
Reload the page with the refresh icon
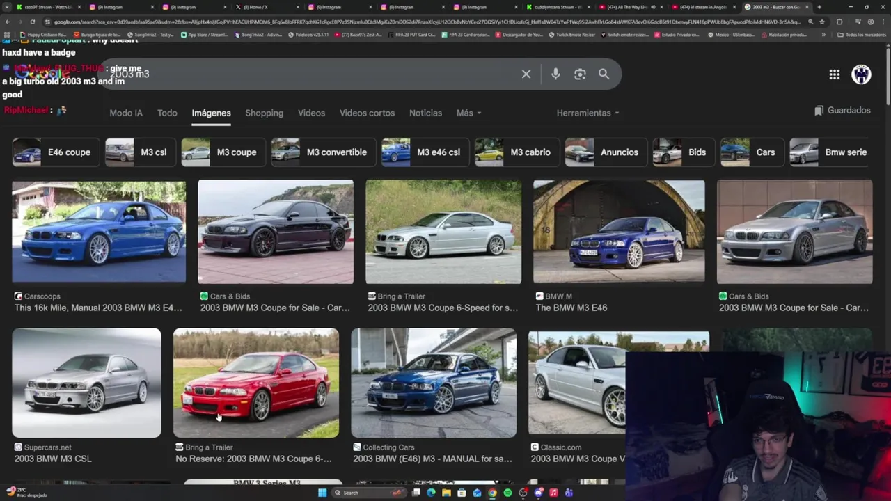point(32,22)
